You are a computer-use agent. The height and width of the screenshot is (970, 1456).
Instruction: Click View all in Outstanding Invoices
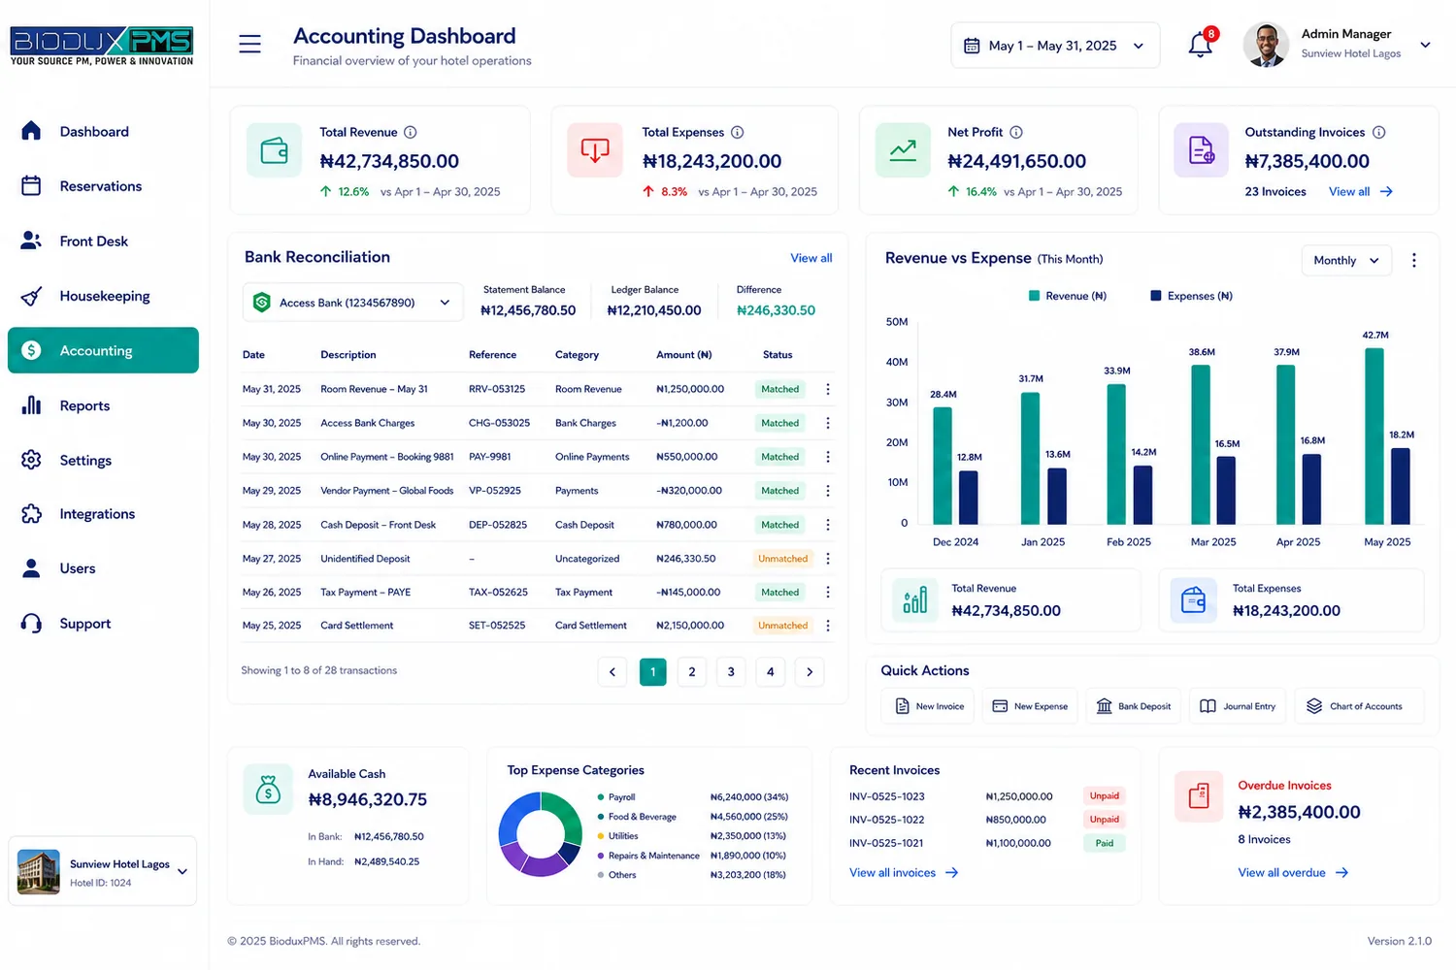pos(1360,192)
